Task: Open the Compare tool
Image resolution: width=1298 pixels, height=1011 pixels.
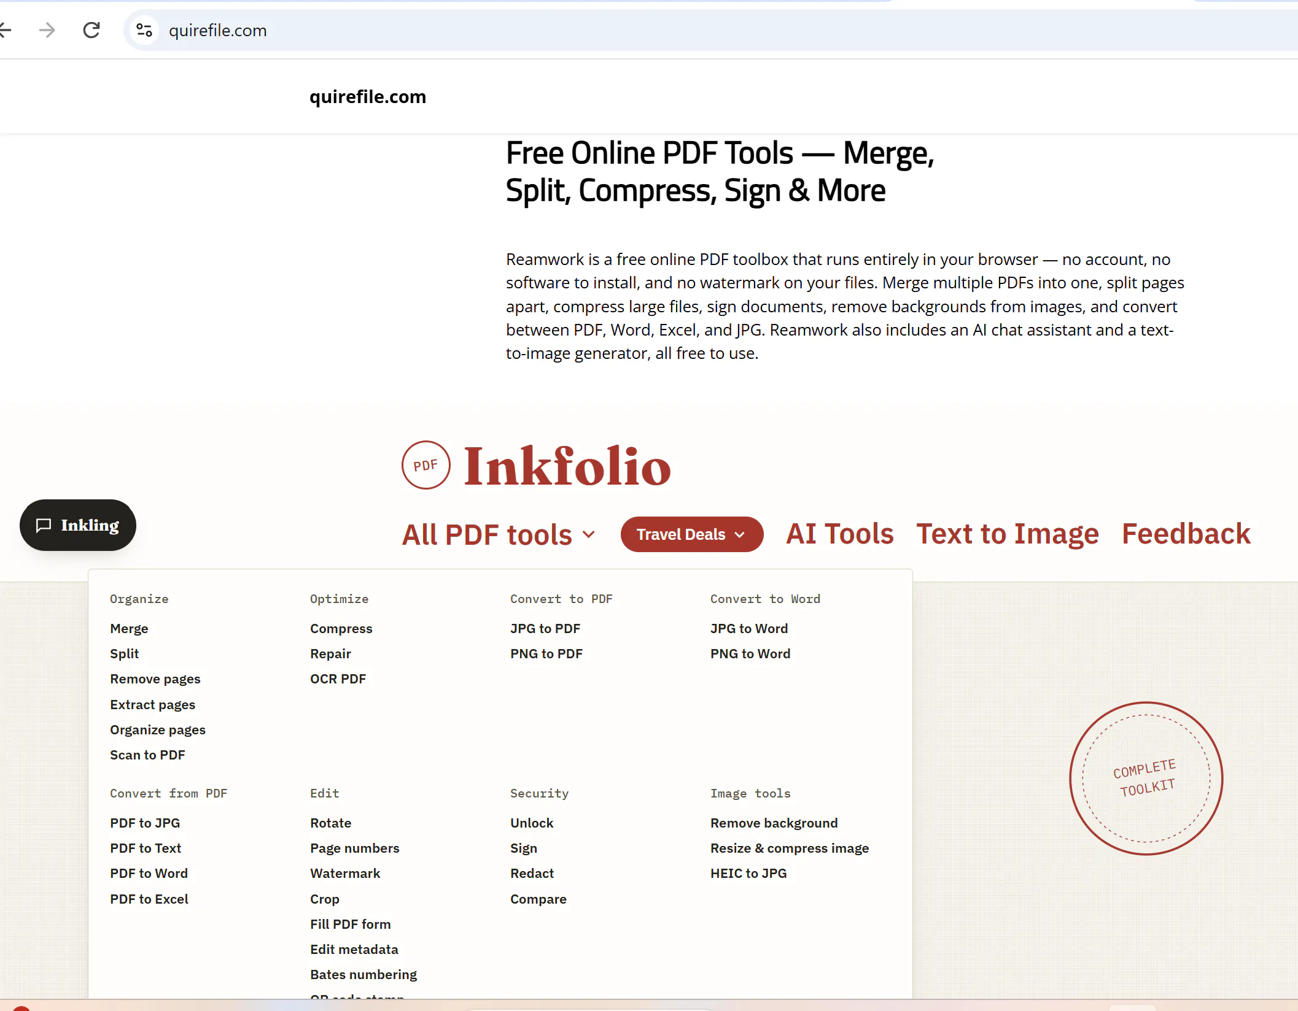Action: [538, 899]
